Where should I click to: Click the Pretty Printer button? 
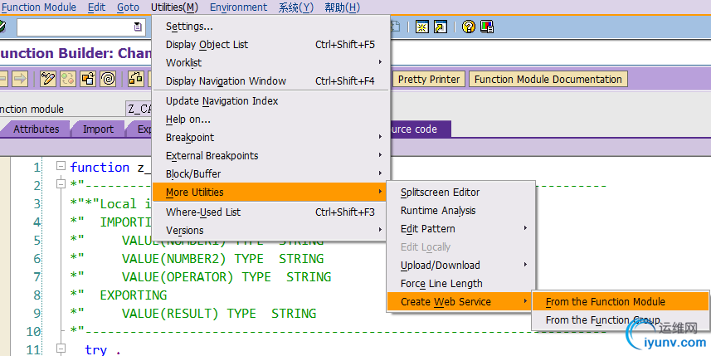(x=429, y=80)
